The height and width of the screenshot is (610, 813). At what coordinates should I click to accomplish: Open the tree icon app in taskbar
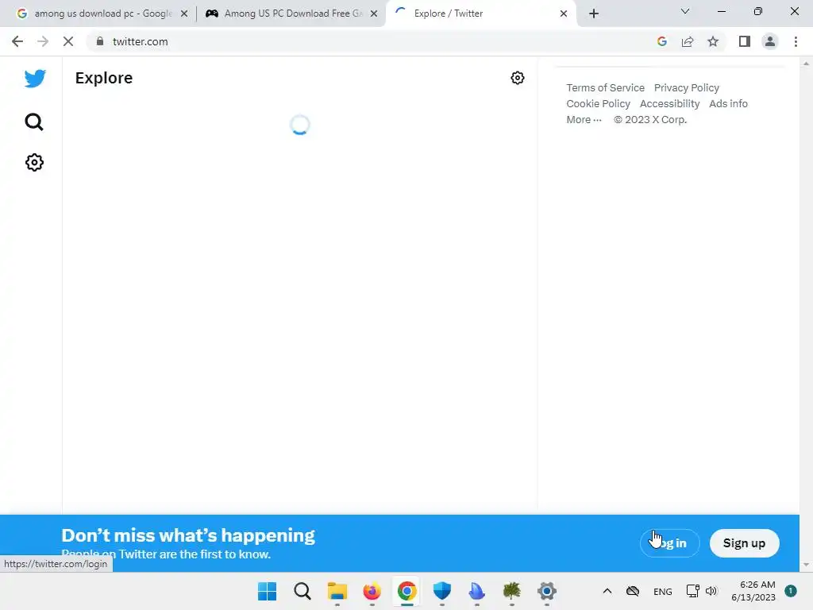[x=512, y=591]
